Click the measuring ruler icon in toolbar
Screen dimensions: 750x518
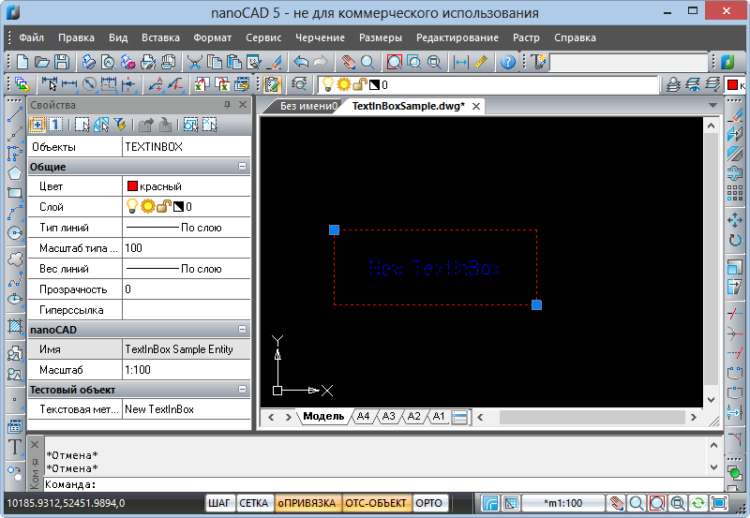click(481, 62)
